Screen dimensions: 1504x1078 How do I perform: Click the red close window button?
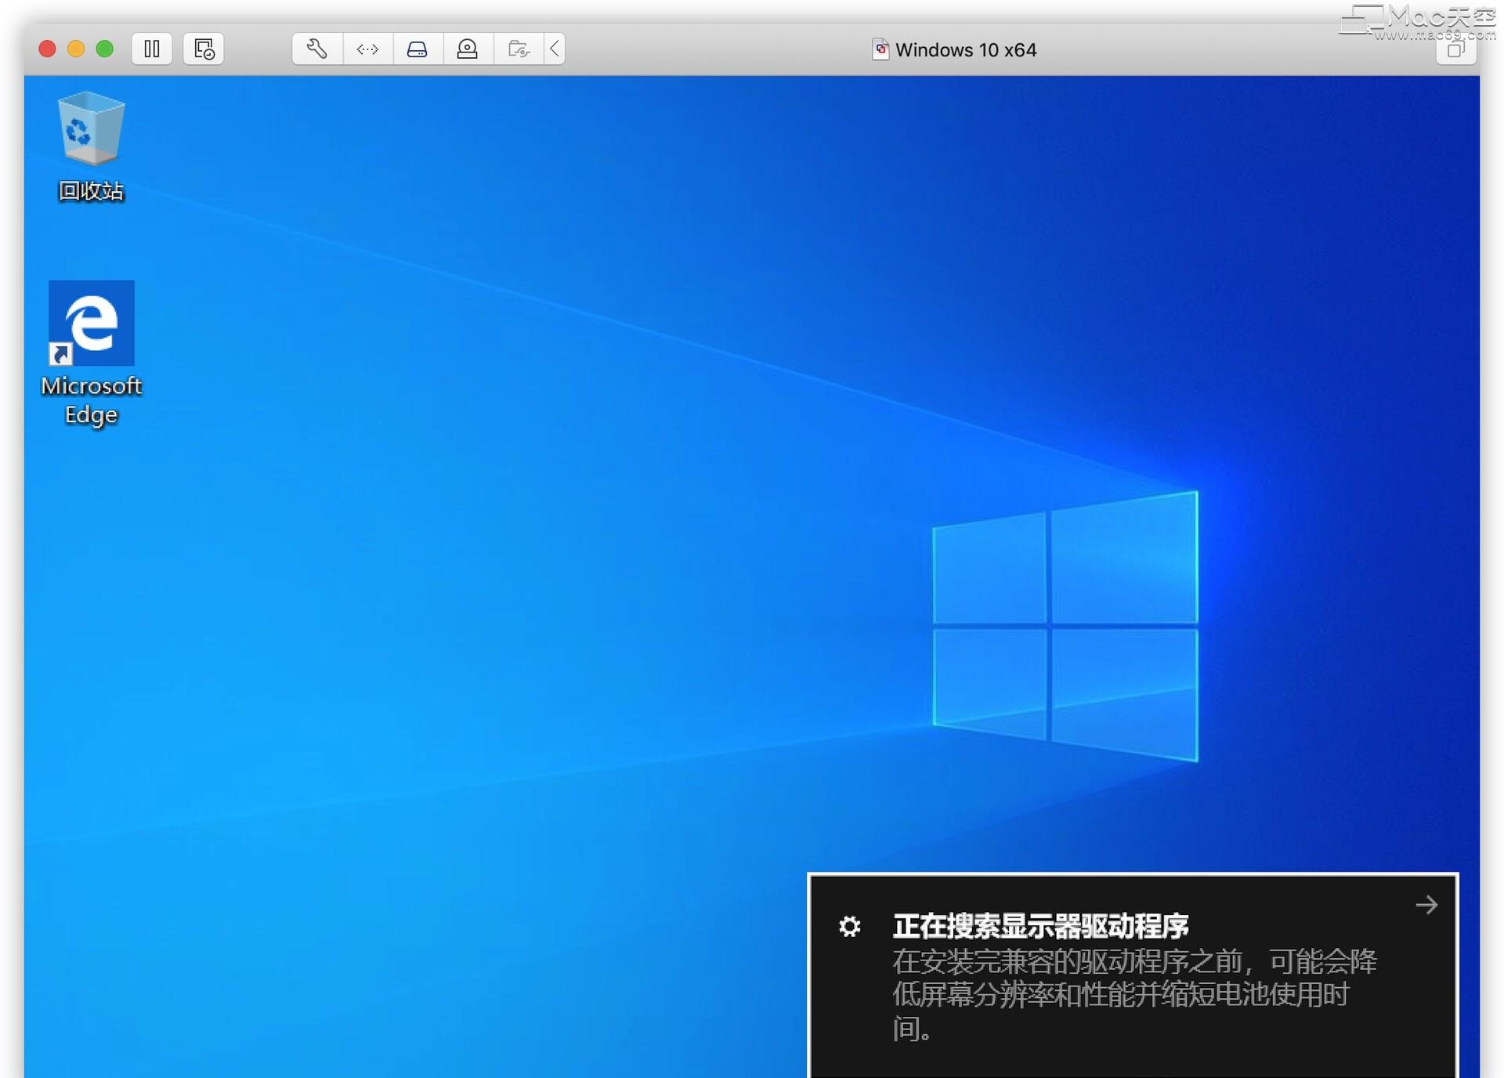(x=47, y=49)
